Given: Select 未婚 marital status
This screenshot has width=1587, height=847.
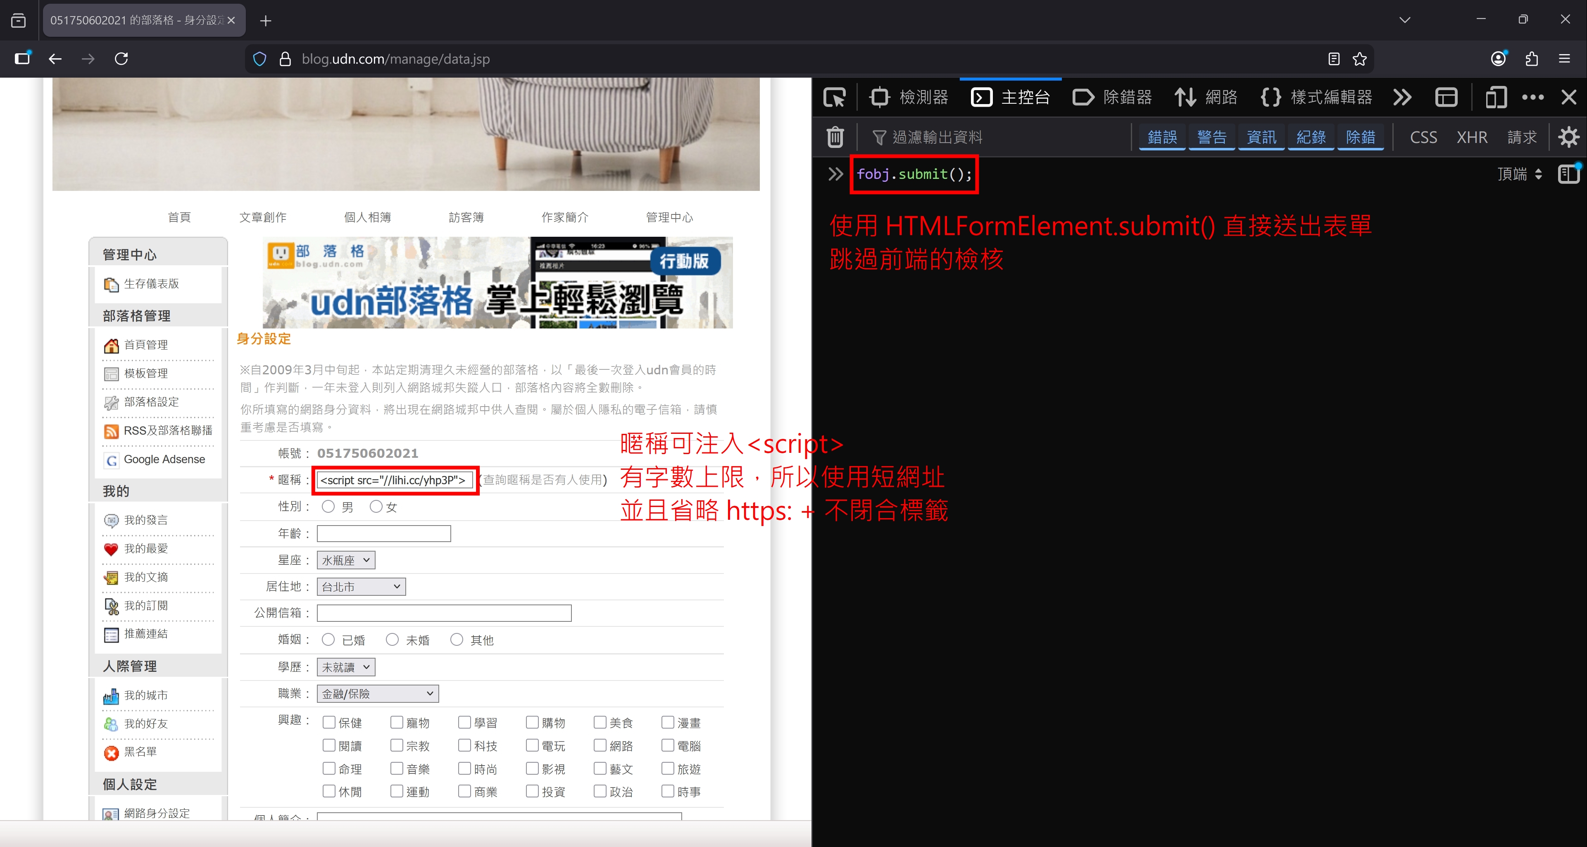Looking at the screenshot, I should (393, 640).
